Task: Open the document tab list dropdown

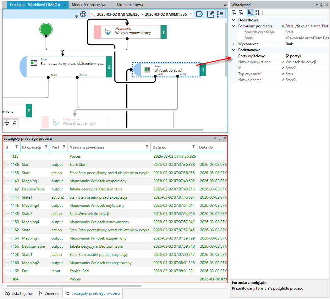Action: [225, 5]
